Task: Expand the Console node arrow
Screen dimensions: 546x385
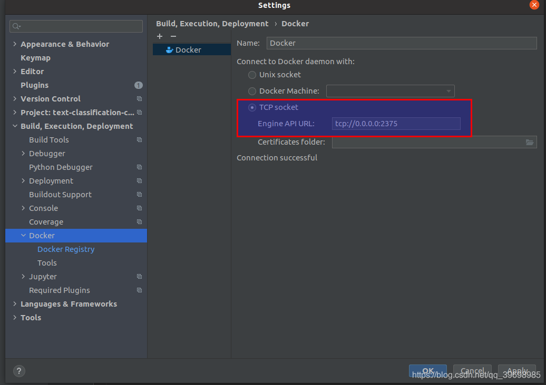Action: coord(23,208)
